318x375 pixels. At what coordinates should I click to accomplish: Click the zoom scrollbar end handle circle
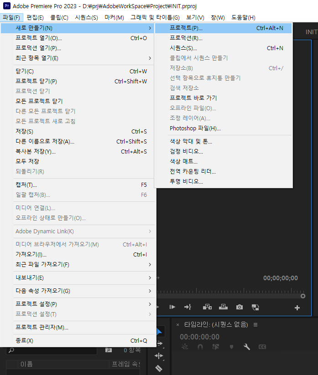point(303,296)
